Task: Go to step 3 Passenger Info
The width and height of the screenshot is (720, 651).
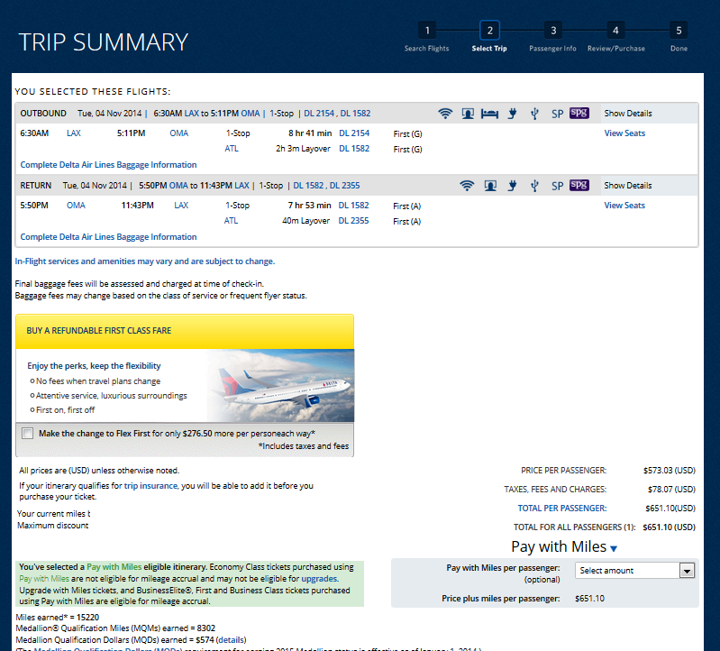Action: tap(552, 31)
